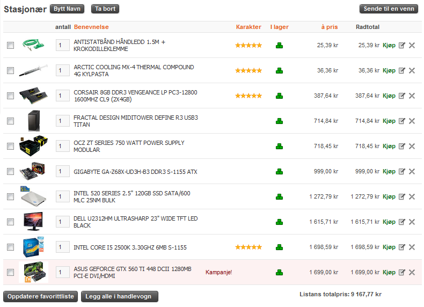Click Stasjonær list title
This screenshot has width=424, height=307.
pyautogui.click(x=25, y=9)
